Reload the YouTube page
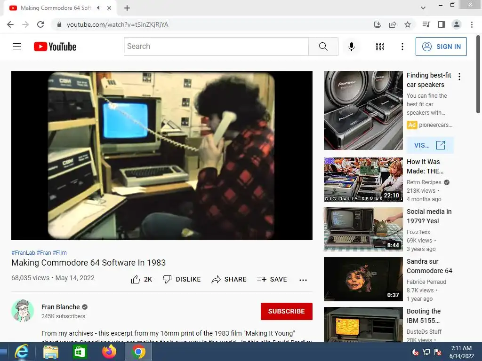The height and width of the screenshot is (361, 482). [40, 24]
